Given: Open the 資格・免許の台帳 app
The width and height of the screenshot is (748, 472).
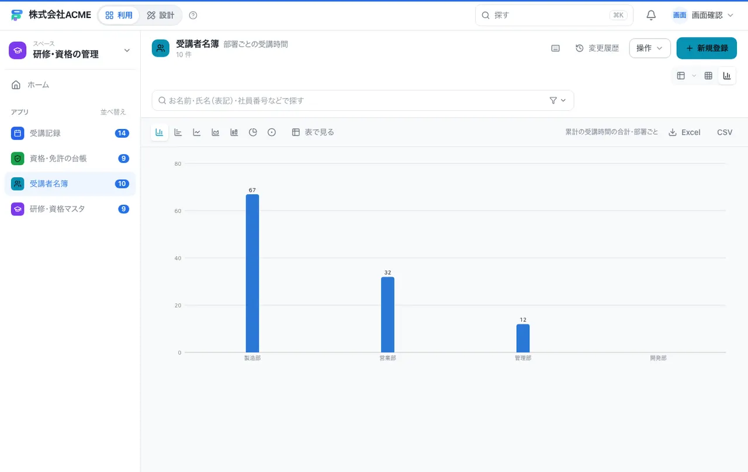Looking at the screenshot, I should pos(70,158).
